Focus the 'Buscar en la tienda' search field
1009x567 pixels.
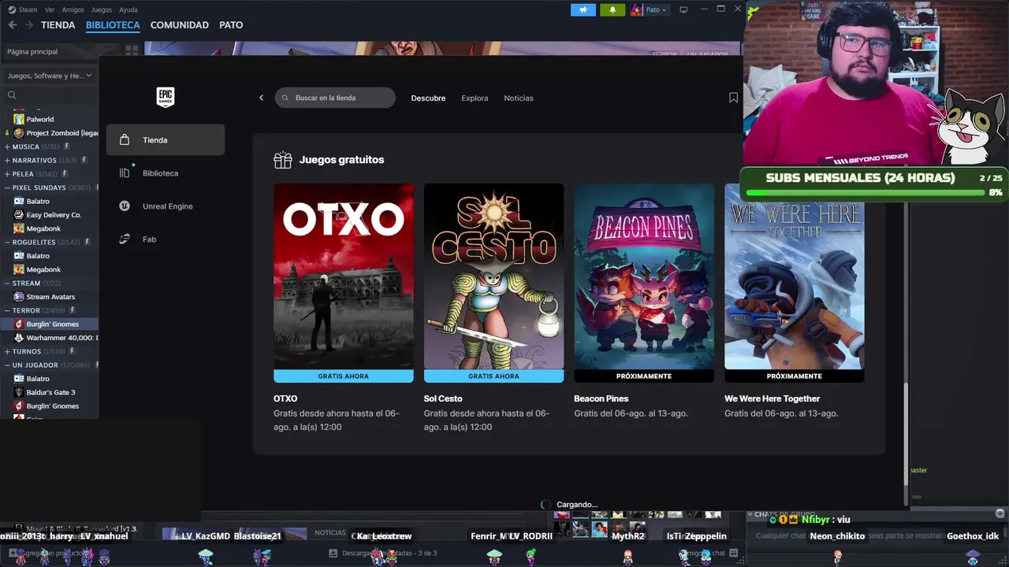pyautogui.click(x=335, y=98)
